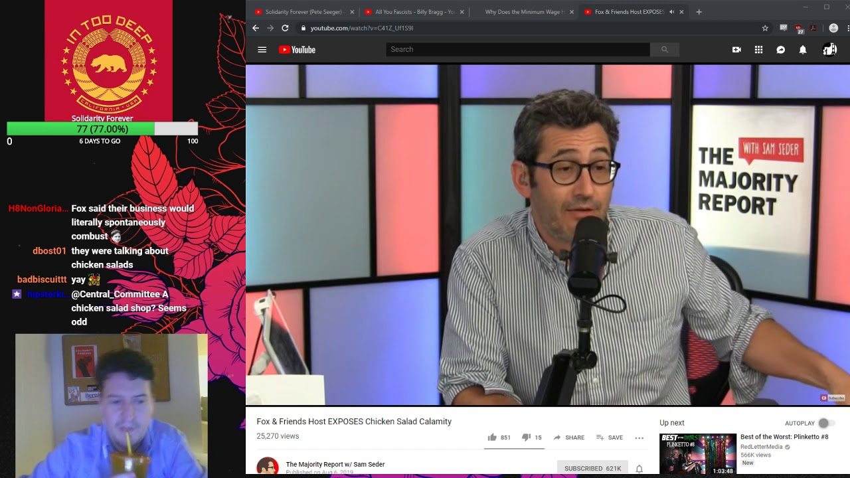The width and height of the screenshot is (850, 478).
Task: Go back to the previous browser page
Action: coord(256,28)
